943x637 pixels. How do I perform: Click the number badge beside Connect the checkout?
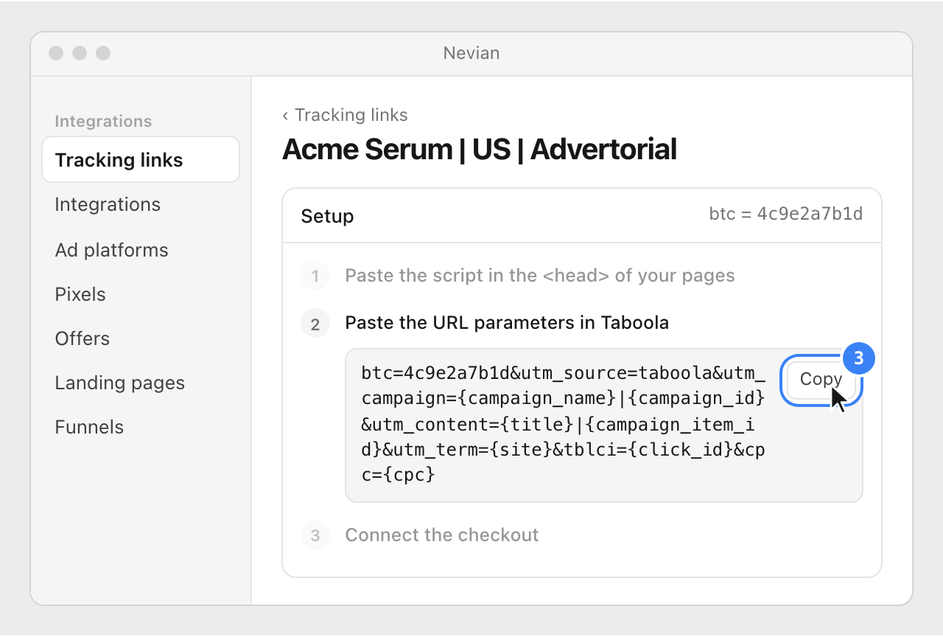(x=315, y=535)
